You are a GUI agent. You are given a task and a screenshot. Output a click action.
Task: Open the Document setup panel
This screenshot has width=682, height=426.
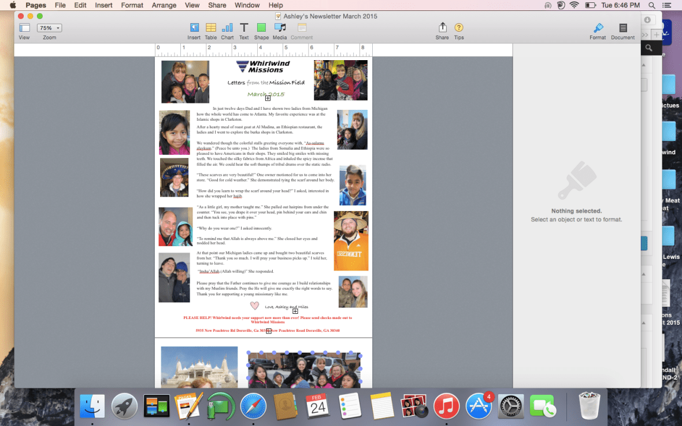[622, 29]
